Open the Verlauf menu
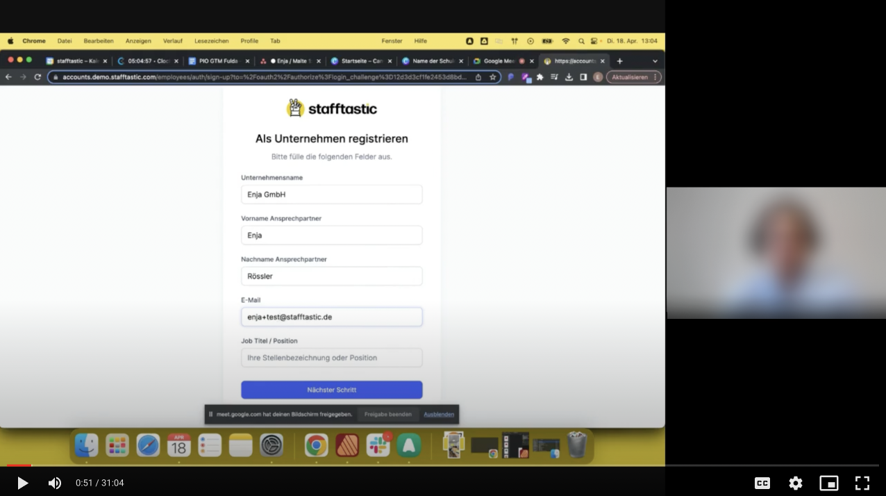The height and width of the screenshot is (496, 886). pyautogui.click(x=173, y=41)
